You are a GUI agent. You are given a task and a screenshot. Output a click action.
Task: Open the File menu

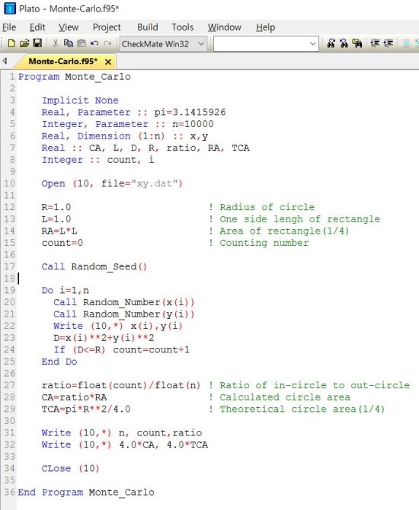point(9,27)
